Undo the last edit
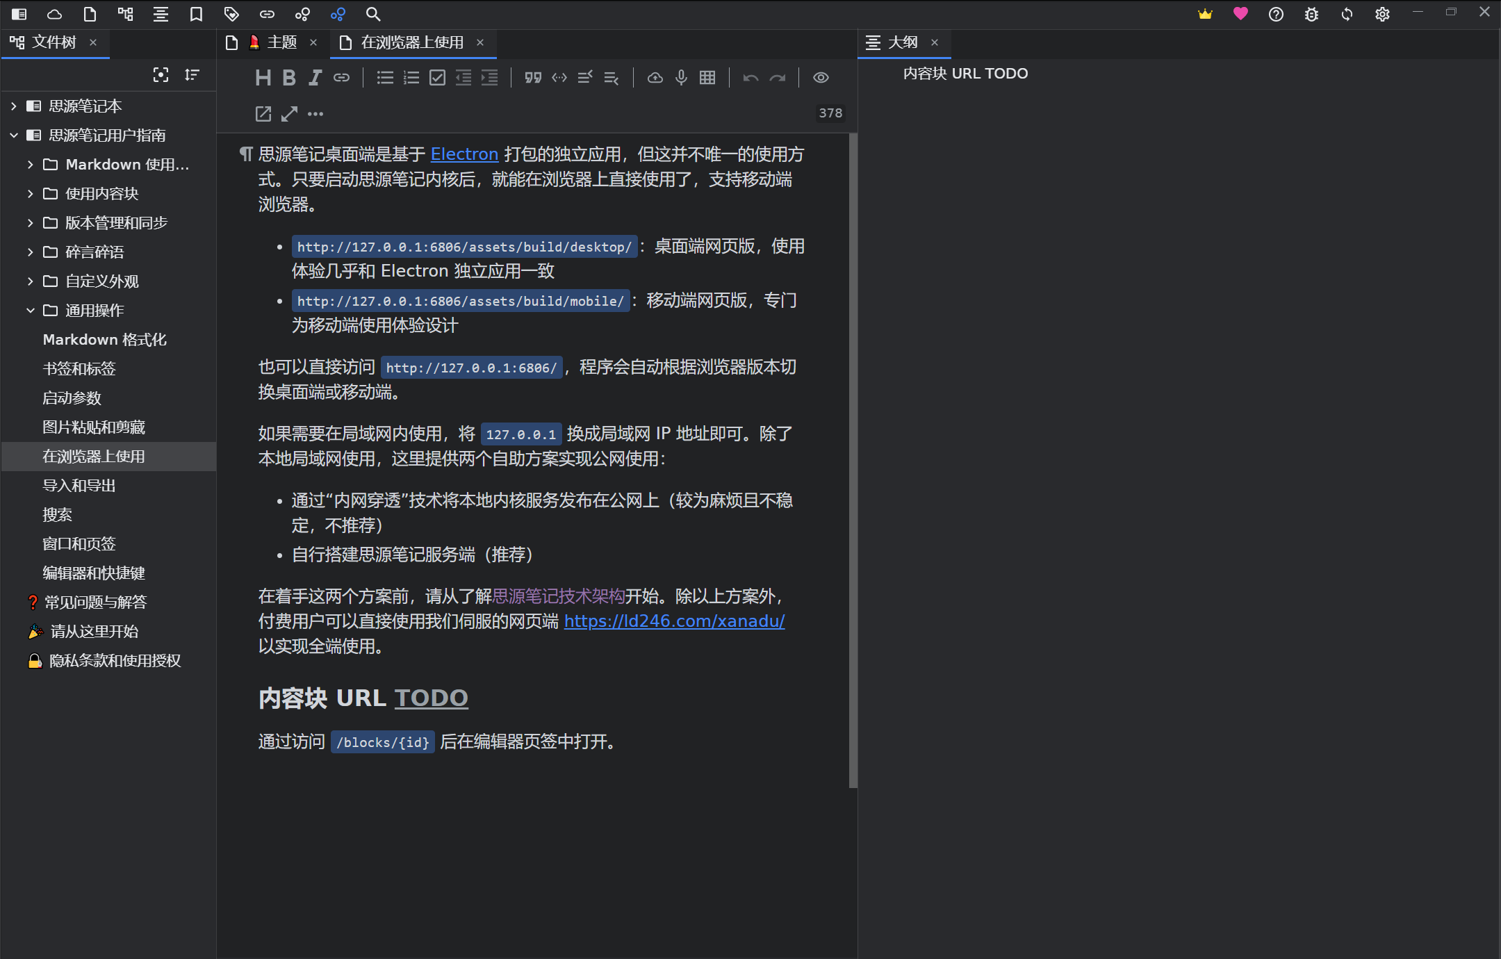 tap(750, 78)
